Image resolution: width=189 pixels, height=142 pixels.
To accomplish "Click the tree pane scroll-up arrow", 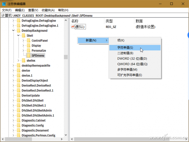I will click(66, 20).
